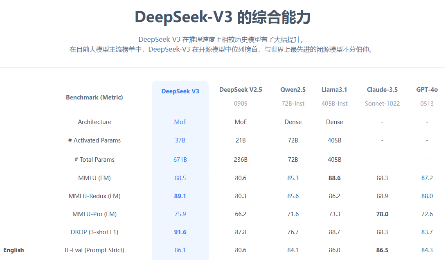
Task: Click the Benchmark (Metric) header cell
Action: click(x=94, y=97)
